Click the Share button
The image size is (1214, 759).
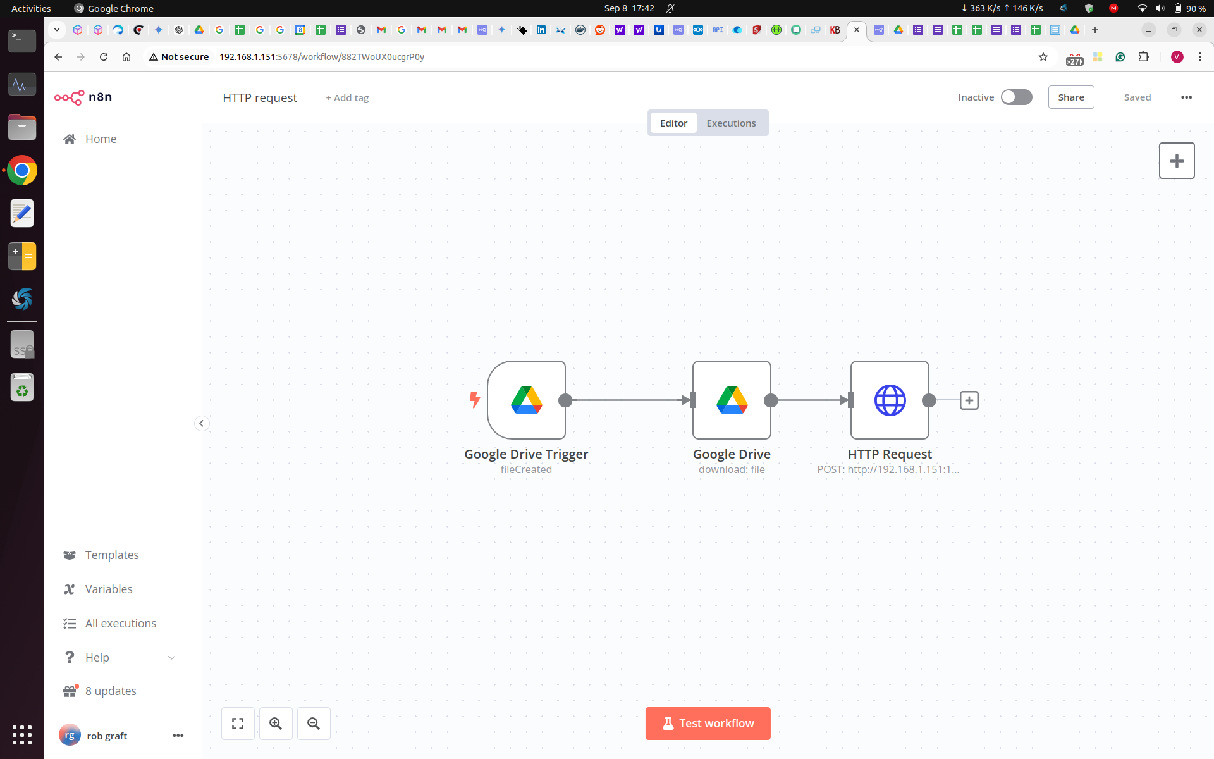click(x=1071, y=97)
